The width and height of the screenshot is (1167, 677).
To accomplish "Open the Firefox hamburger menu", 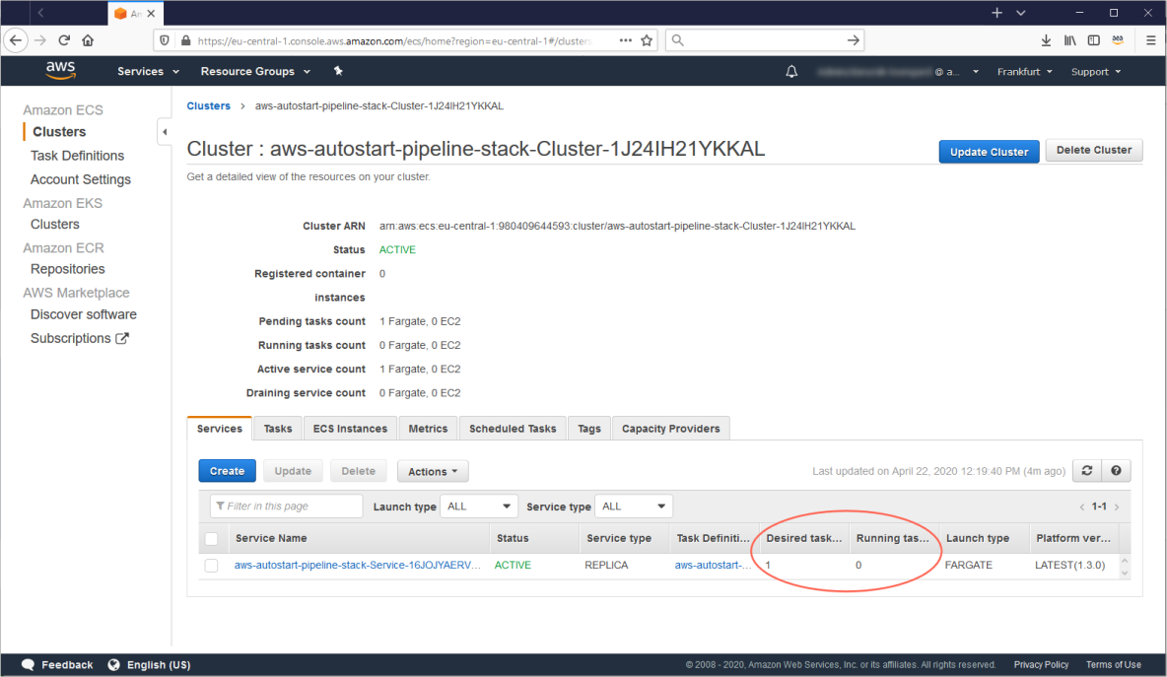I will (x=1150, y=40).
